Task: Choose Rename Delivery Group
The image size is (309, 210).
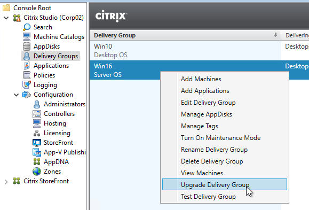Action: (x=225, y=150)
